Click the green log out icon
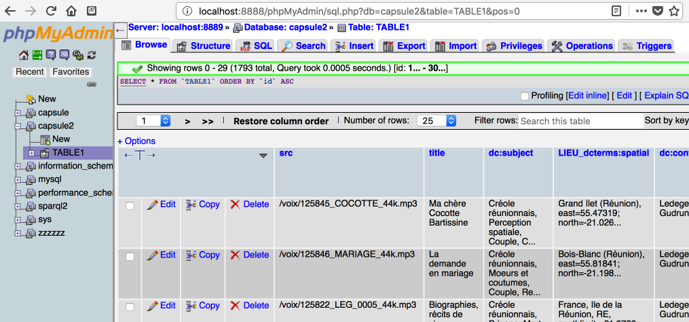Image resolution: width=689 pixels, height=322 pixels. (x=38, y=55)
